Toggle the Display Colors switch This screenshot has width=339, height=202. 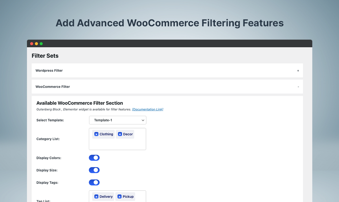pyautogui.click(x=94, y=158)
